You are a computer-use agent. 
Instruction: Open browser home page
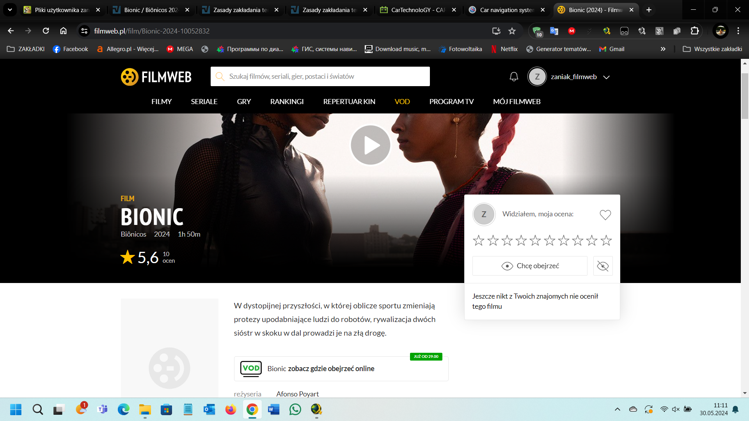point(63,31)
